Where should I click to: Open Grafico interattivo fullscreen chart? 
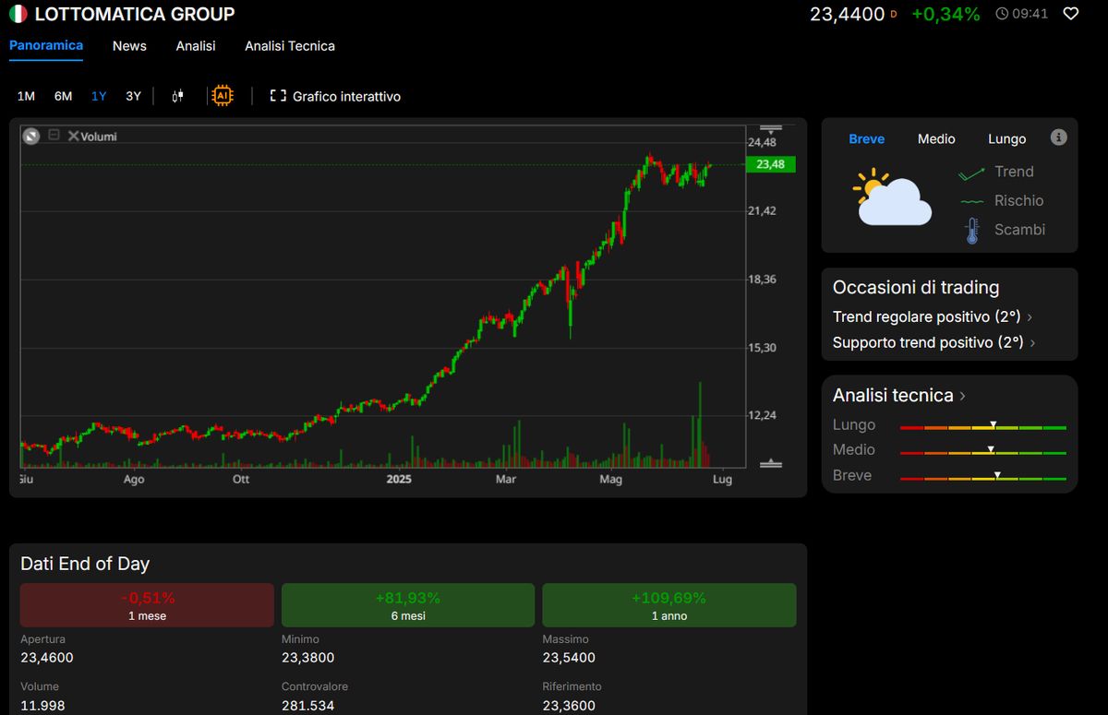[335, 96]
